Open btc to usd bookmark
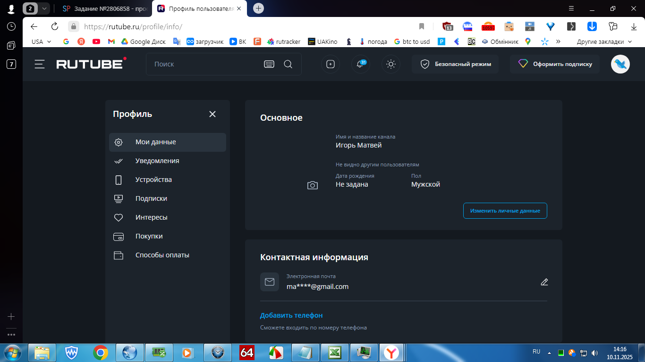The width and height of the screenshot is (645, 362). point(412,41)
